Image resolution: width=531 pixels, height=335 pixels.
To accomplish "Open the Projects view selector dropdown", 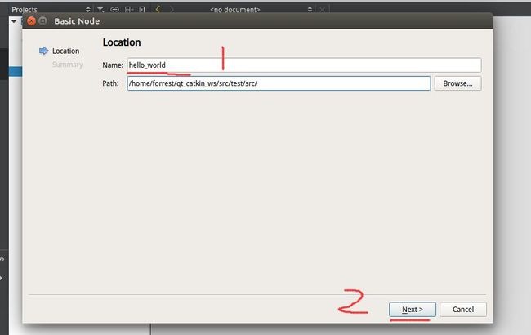I will coord(87,9).
